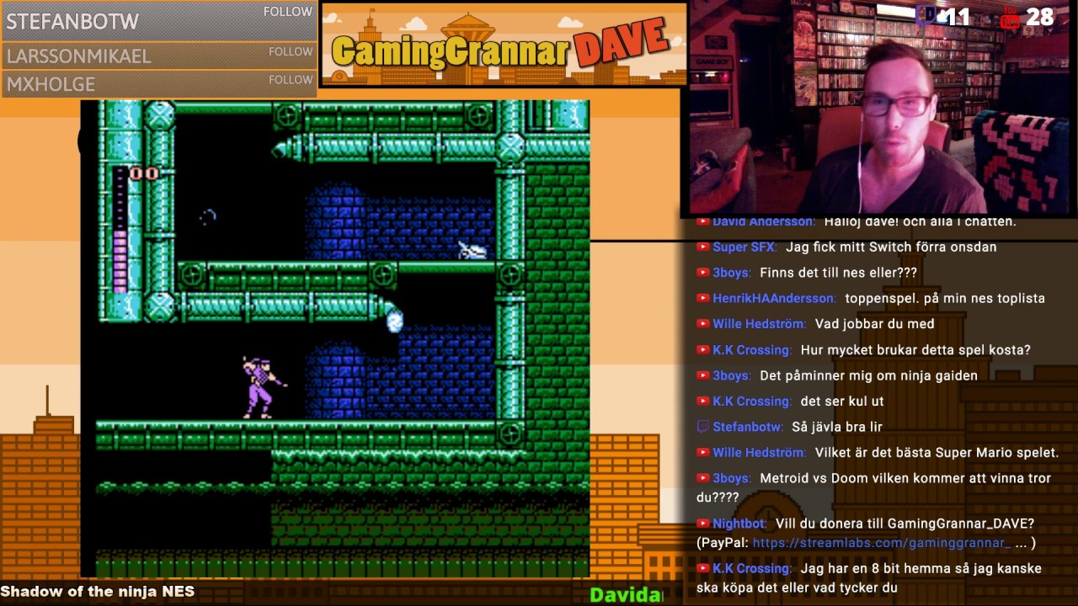Click 'Shadow of the ninja NES' title text
The image size is (1078, 606).
98,591
